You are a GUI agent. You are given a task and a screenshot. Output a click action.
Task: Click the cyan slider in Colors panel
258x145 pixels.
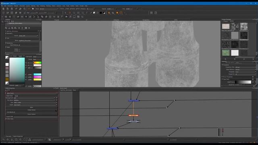[x=37, y=75]
